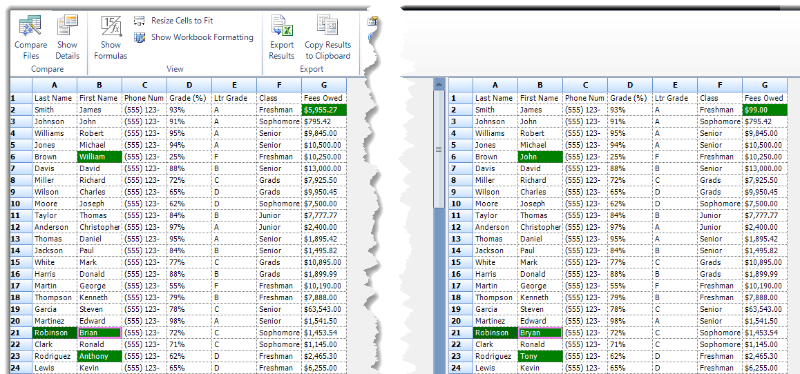Click Rodriguez cell in right grid
The width and height of the screenshot is (800, 374).
pos(495,356)
